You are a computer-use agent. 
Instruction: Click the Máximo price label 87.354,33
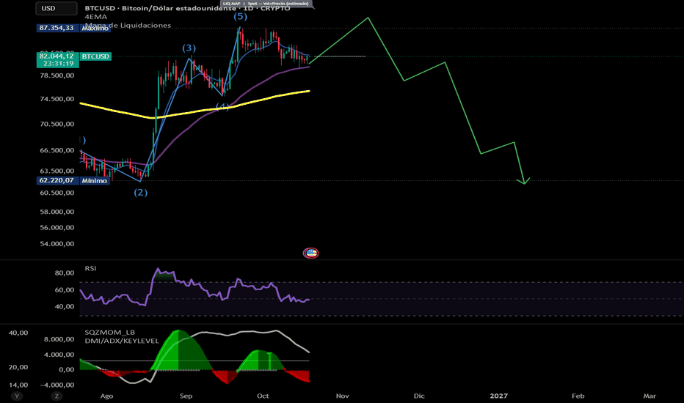point(57,28)
